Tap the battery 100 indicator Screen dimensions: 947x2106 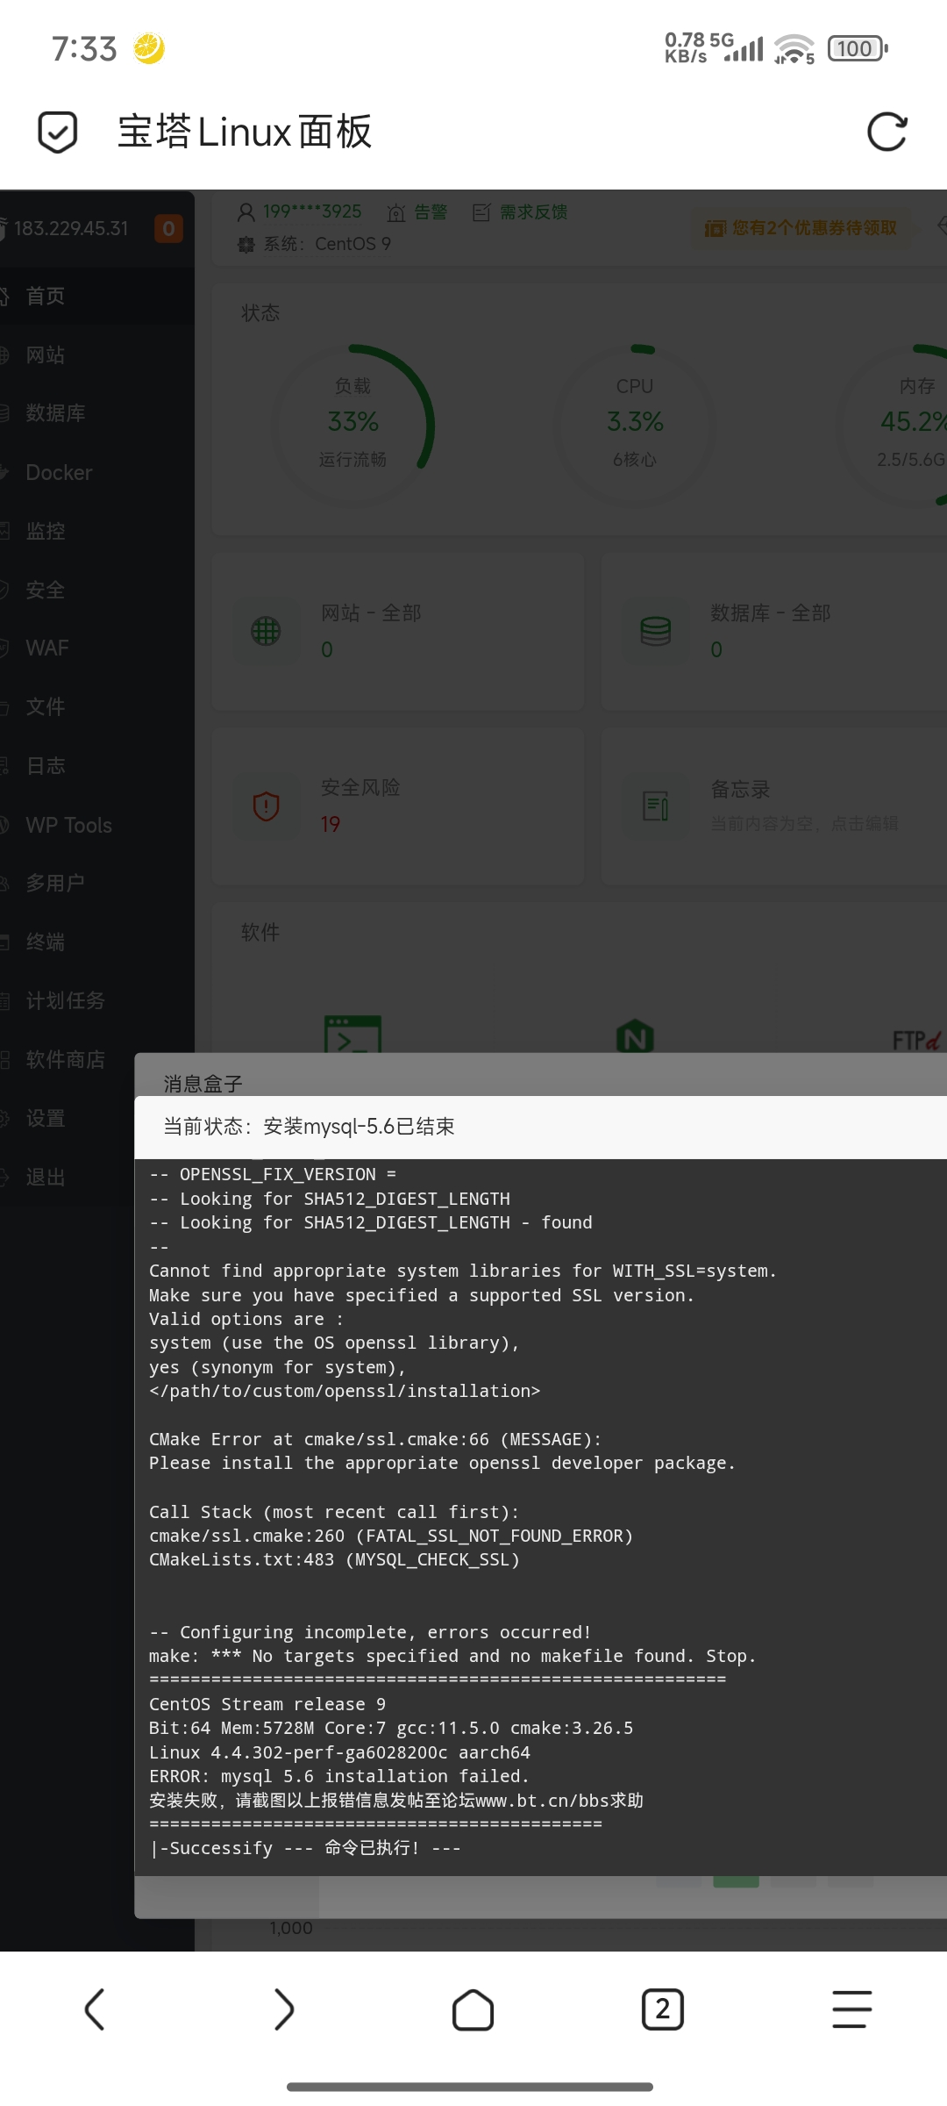(858, 48)
